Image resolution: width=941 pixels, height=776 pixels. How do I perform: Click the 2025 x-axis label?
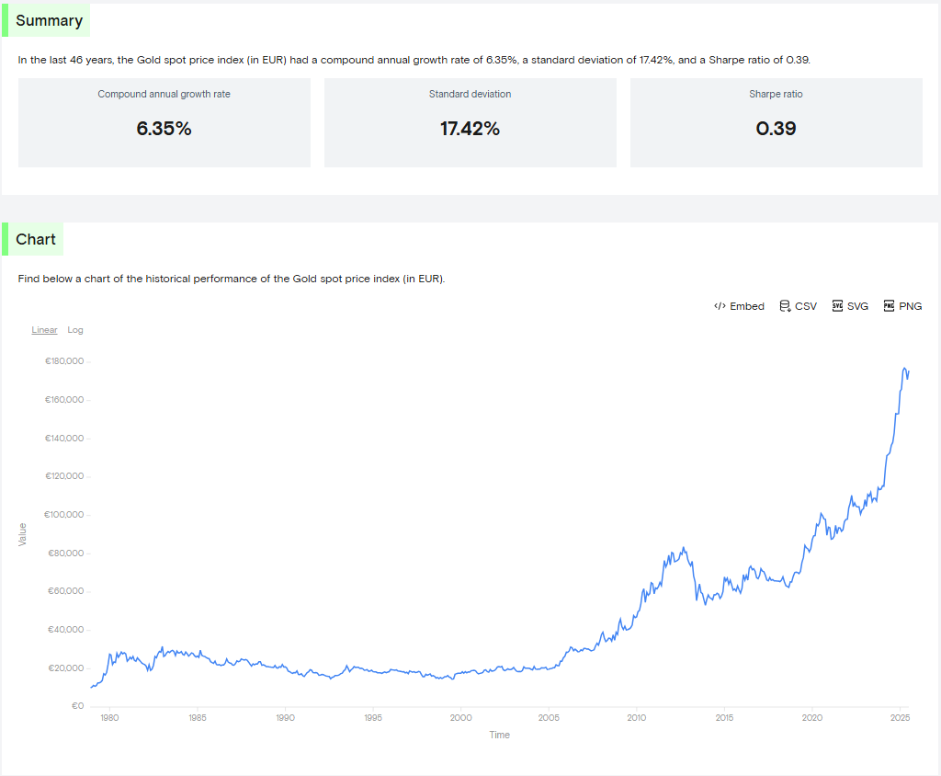(x=899, y=717)
